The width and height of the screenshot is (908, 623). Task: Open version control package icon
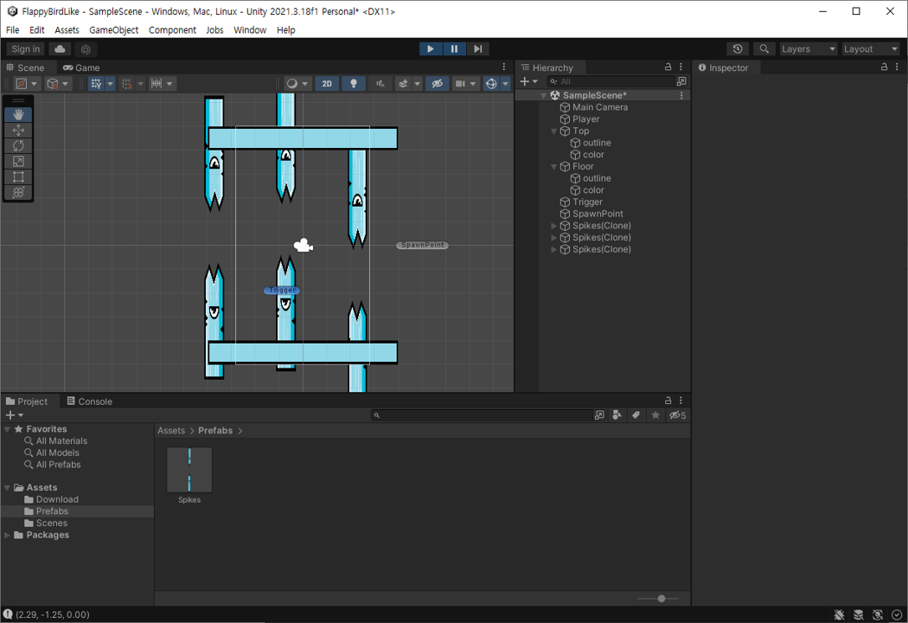pyautogui.click(x=86, y=48)
